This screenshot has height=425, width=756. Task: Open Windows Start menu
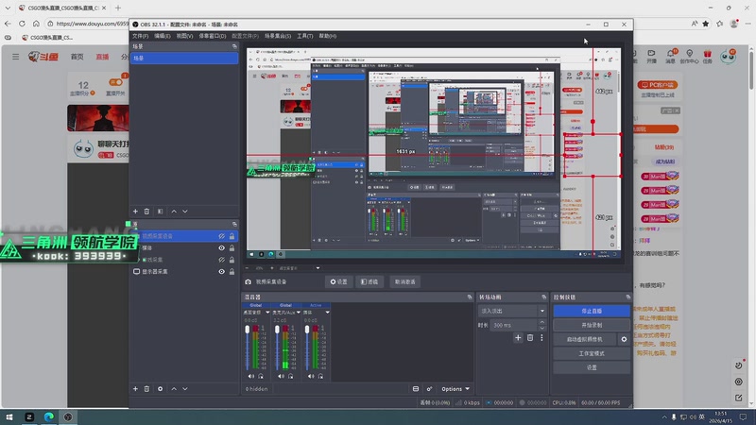(x=9, y=416)
